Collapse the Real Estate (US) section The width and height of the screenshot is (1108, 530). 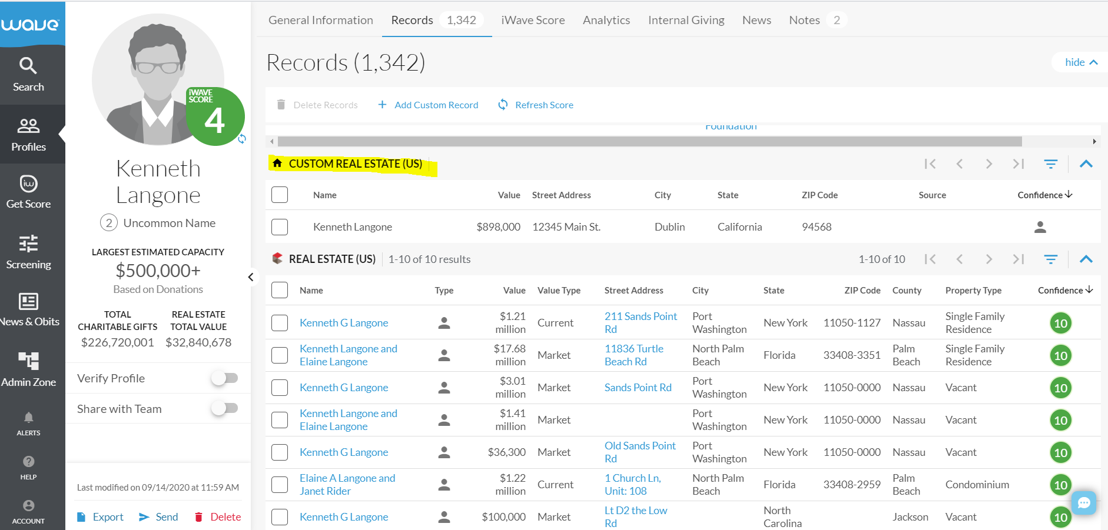pos(1086,259)
